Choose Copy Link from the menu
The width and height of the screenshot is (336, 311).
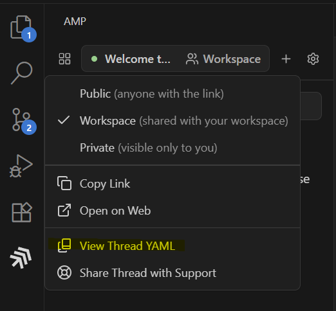pos(173,184)
